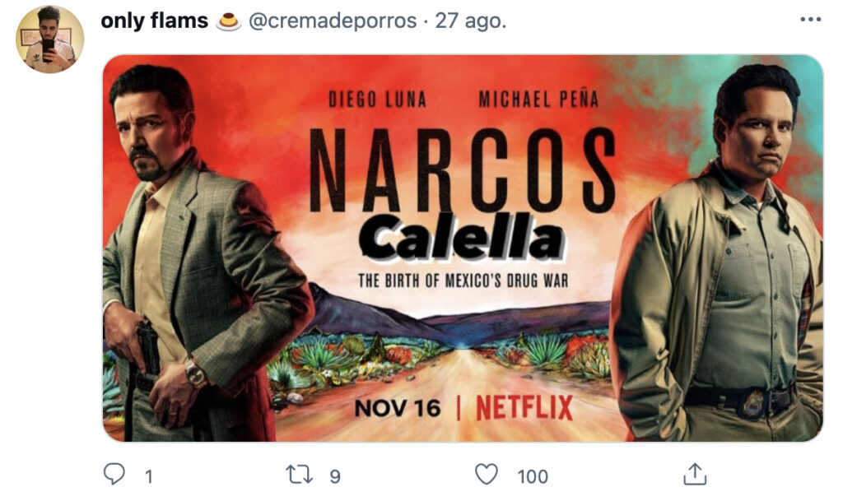
Task: Visit the @cremadeporros handle link
Action: 333,21
